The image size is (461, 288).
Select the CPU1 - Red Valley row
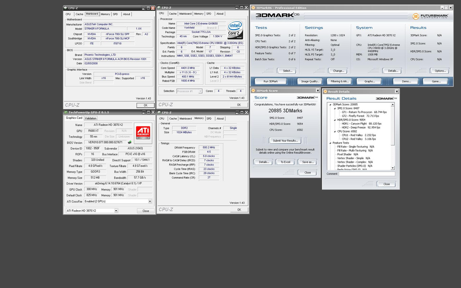click(359, 135)
